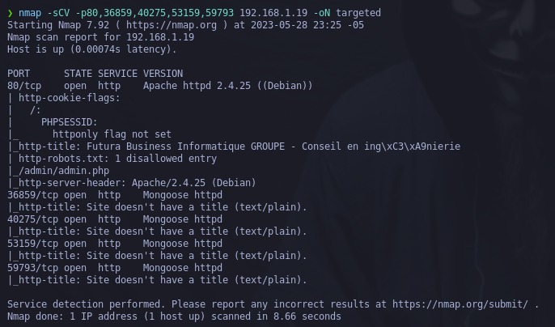Image resolution: width=555 pixels, height=327 pixels.
Task: Click the Nmap done summary line
Action: click(x=174, y=316)
